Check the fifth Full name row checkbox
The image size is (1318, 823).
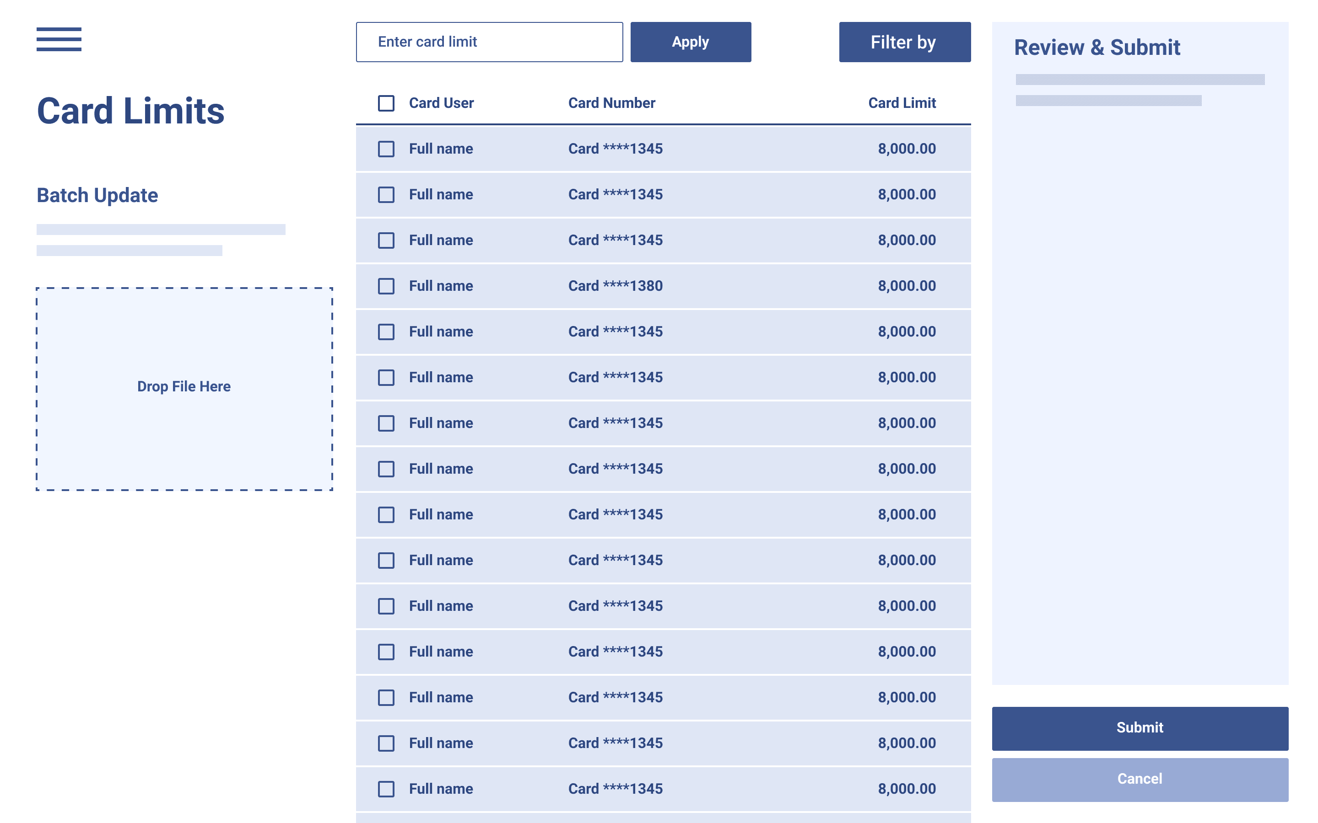(386, 331)
